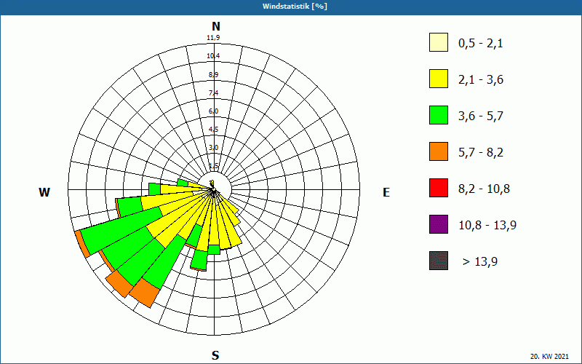The height and width of the screenshot is (364, 582).
Task: Click the '0,5 - 2,1' legend text
Action: (x=481, y=44)
